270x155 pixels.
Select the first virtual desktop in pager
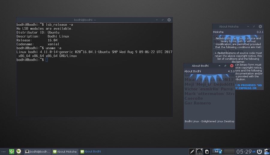(217, 152)
